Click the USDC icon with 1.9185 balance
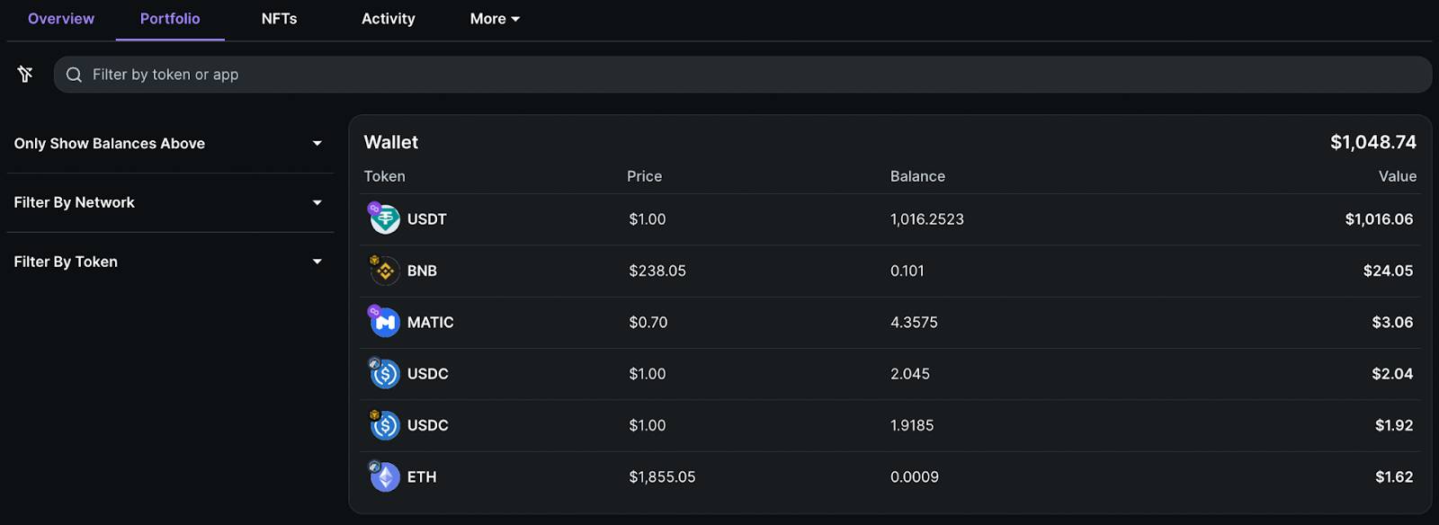This screenshot has height=525, width=1439. tap(385, 425)
